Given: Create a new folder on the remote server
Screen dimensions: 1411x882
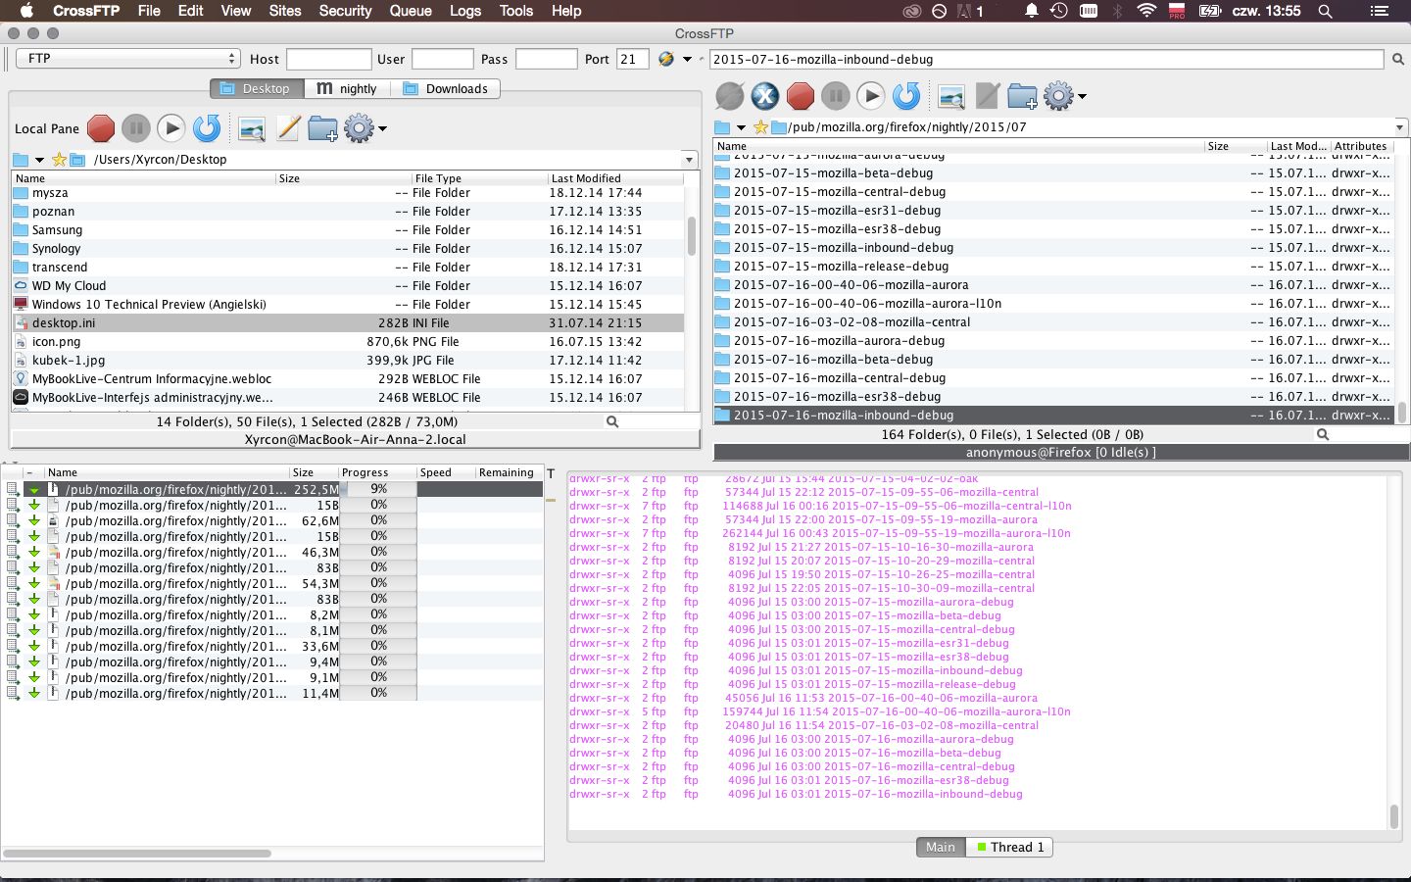Looking at the screenshot, I should (x=1022, y=96).
